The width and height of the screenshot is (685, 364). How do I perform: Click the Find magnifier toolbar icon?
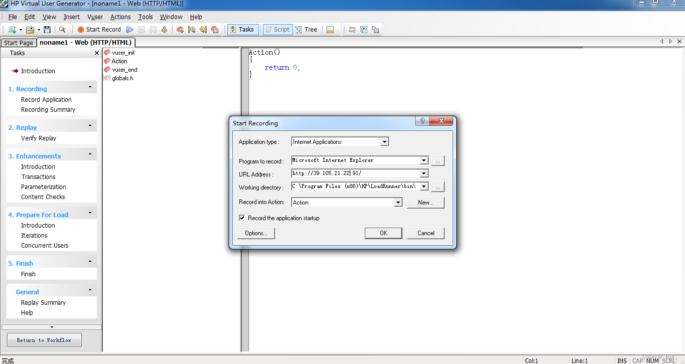(62, 30)
